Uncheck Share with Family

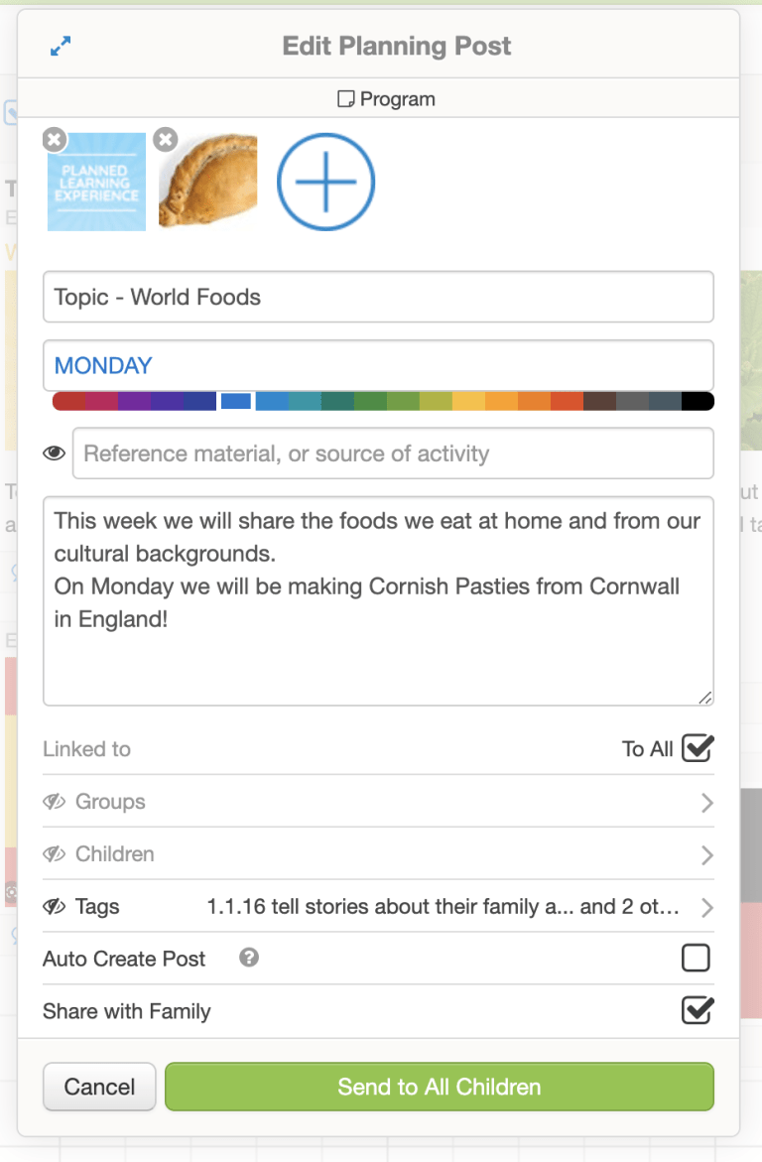pos(697,1011)
